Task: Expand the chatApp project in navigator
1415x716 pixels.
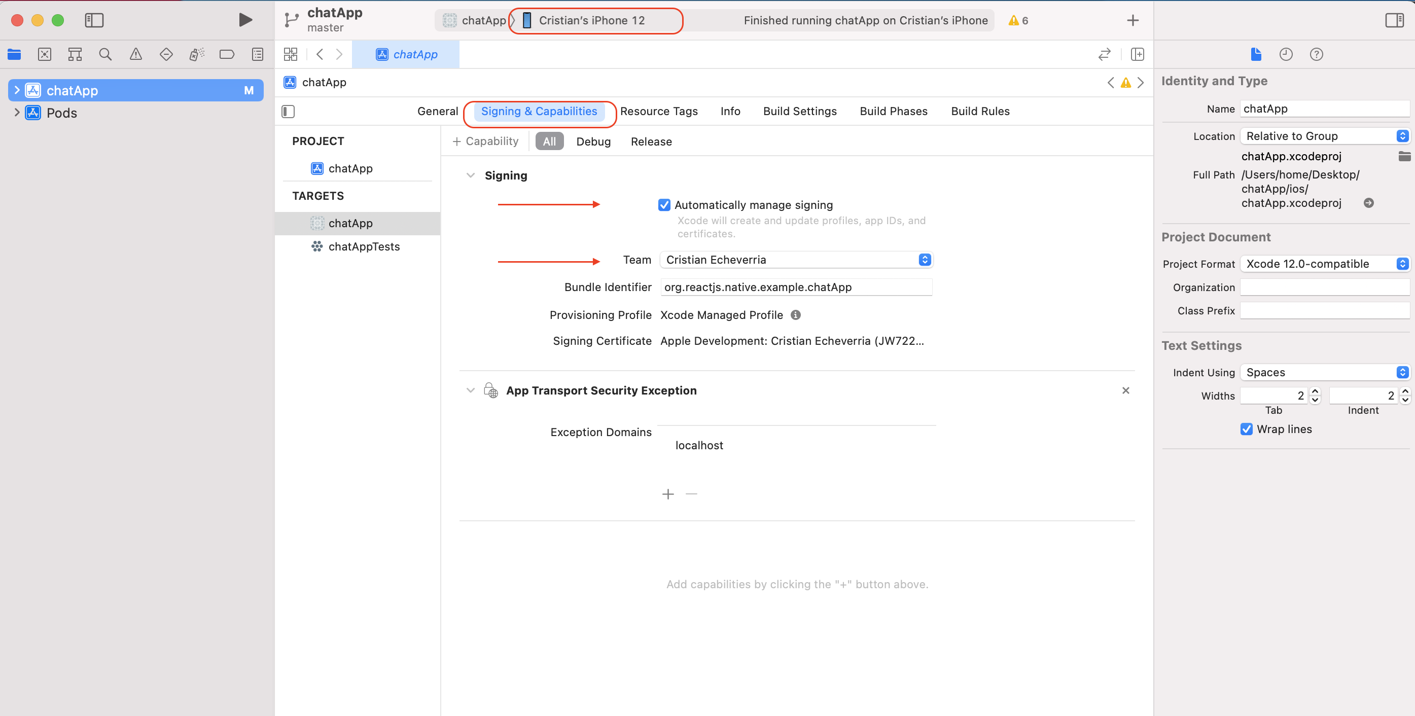Action: [17, 90]
